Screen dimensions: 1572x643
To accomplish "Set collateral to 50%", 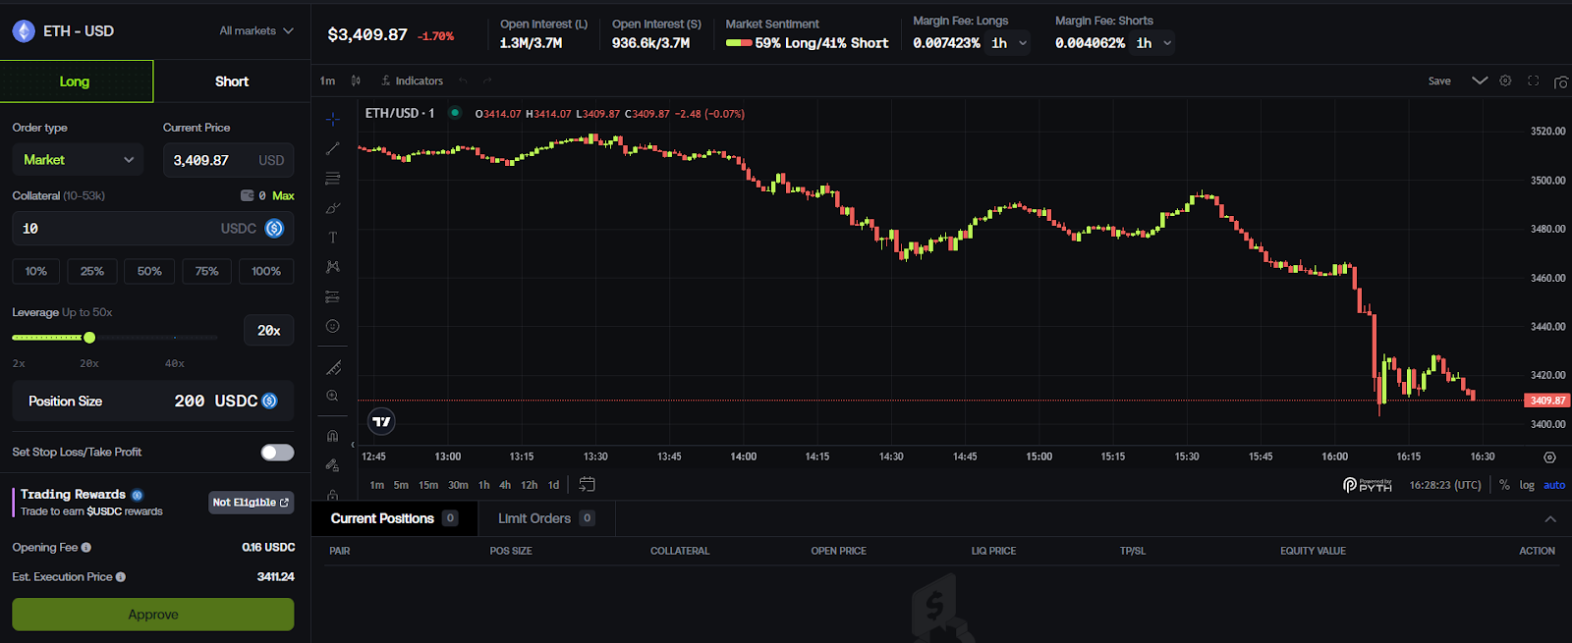I will tap(149, 271).
